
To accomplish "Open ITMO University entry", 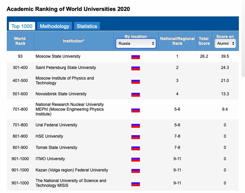I will 50,159.
